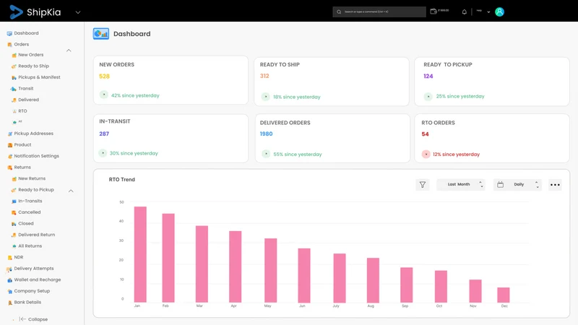Open the New Orders 528 card
Screen dimensions: 578x325
pos(171,80)
